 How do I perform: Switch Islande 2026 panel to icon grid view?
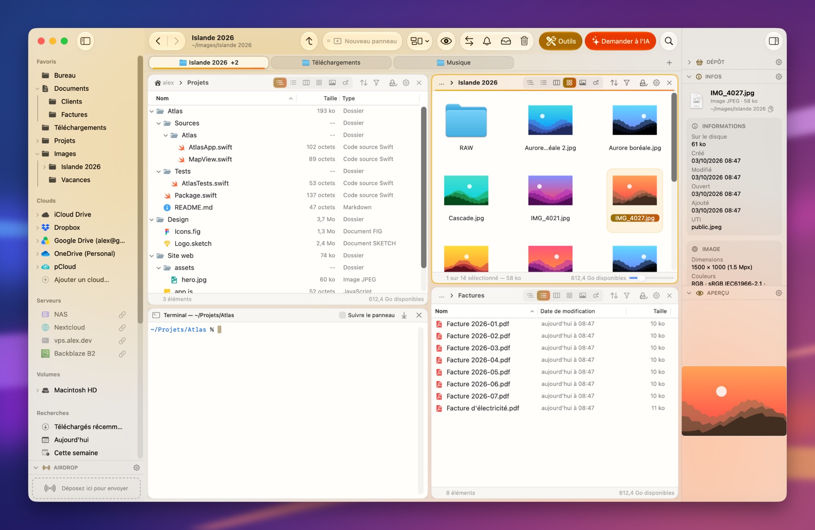[569, 83]
